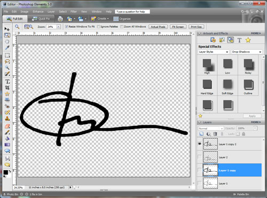Open the Zoom percentage dropdown arrow
Image resolution: width=267 pixels, height=198 pixels.
tap(58, 27)
